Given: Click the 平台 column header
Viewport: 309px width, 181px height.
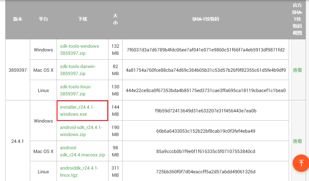Looking at the screenshot, I should coord(43,19).
